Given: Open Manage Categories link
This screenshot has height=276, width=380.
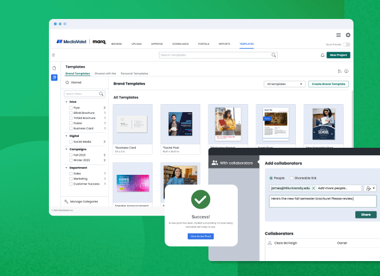Looking at the screenshot, I should 84,201.
